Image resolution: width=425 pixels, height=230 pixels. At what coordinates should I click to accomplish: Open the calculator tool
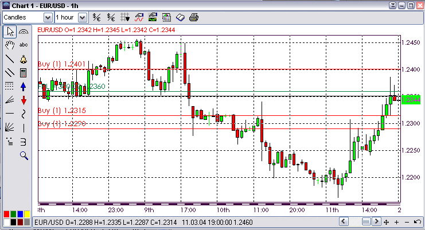(x=24, y=72)
